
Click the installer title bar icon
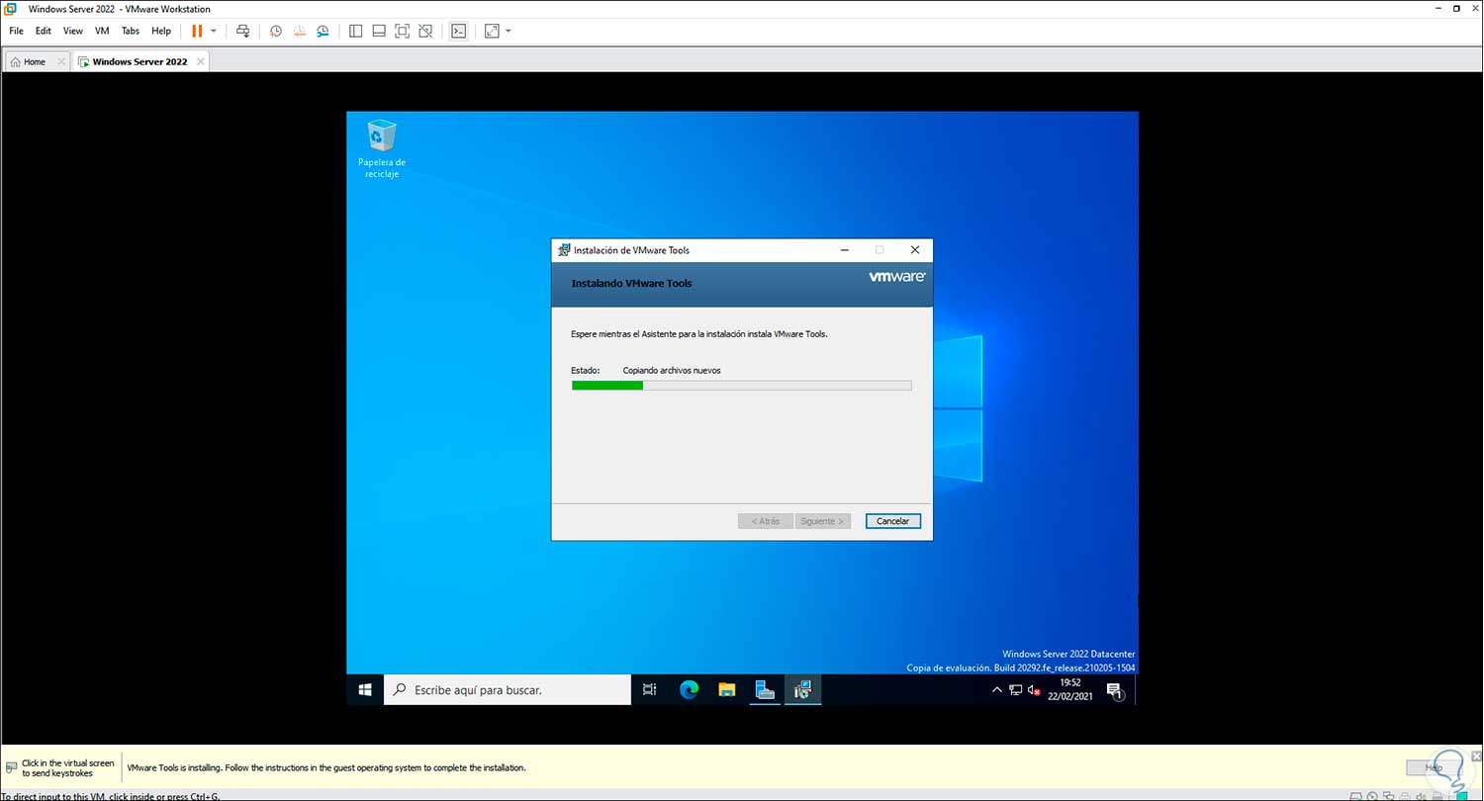[564, 250]
